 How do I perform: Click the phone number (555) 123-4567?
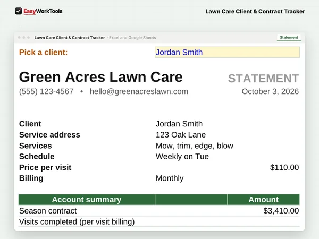point(46,91)
